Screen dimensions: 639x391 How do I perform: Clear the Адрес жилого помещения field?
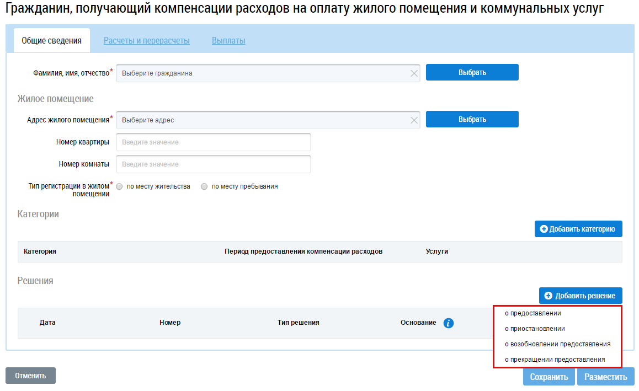click(x=414, y=120)
